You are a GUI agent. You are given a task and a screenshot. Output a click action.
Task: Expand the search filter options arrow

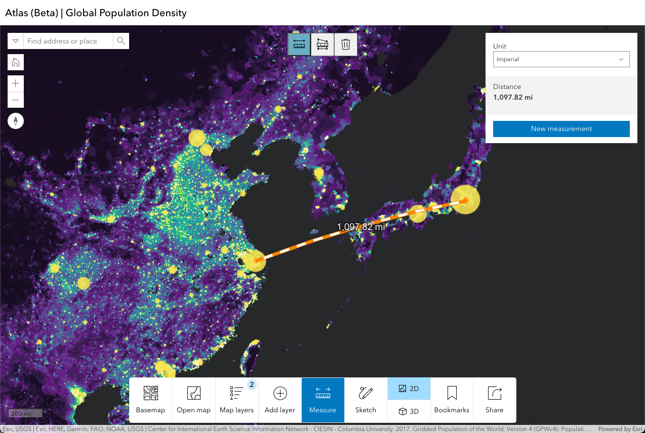[15, 41]
